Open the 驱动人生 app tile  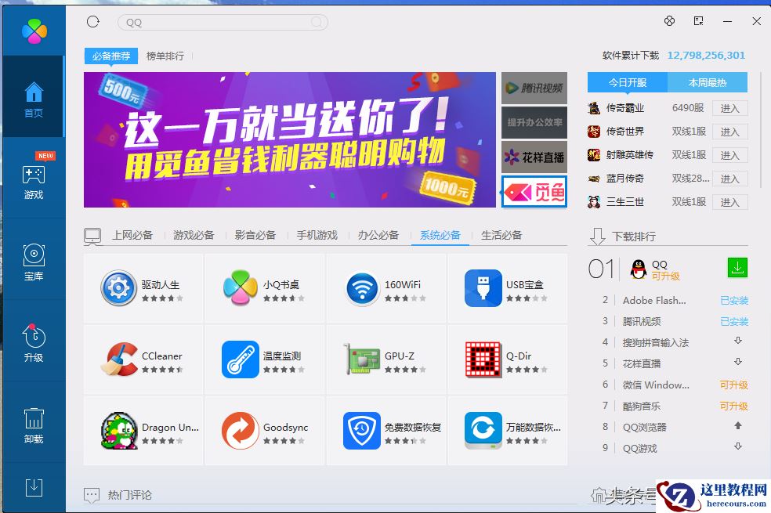pos(143,288)
